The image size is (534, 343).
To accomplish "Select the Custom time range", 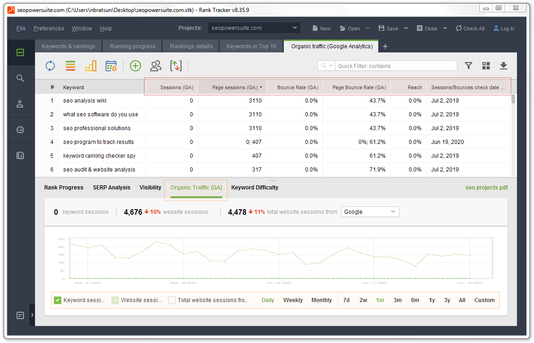I will (484, 300).
